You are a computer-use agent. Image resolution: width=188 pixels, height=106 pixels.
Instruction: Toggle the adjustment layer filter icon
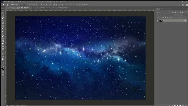tap(175, 12)
